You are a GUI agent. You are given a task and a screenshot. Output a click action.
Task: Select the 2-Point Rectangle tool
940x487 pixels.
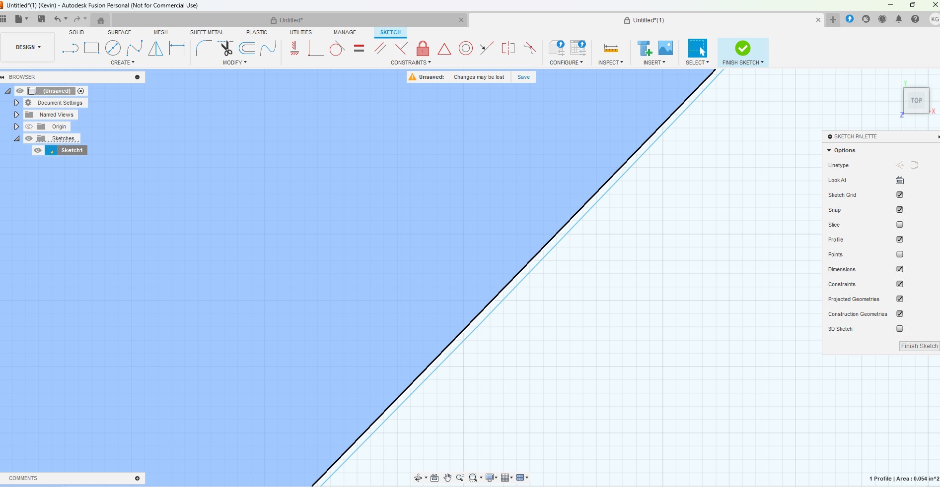tap(91, 48)
